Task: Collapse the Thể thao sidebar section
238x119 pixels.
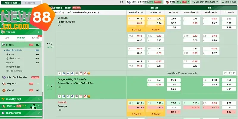Action: point(39,32)
